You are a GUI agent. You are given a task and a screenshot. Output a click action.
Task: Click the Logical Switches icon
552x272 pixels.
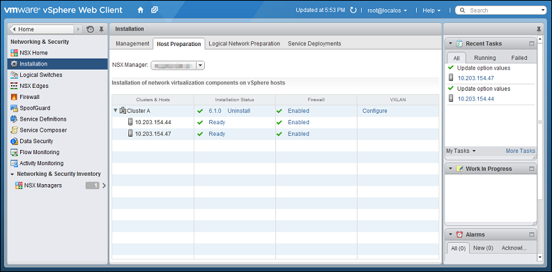point(14,75)
